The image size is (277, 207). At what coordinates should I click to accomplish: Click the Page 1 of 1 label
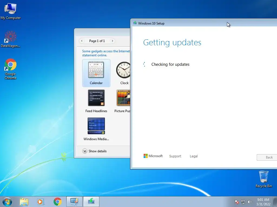click(97, 41)
